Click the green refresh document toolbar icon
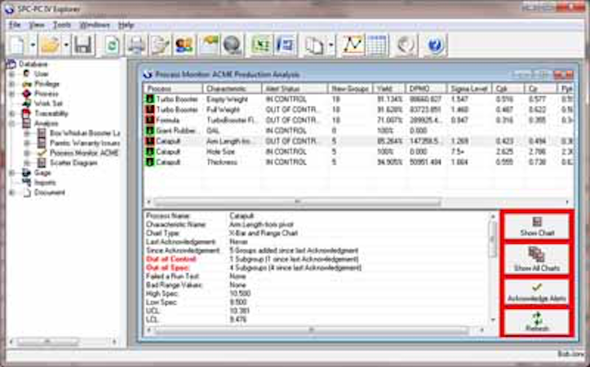Screen dimensions: 590x367 (x=112, y=46)
